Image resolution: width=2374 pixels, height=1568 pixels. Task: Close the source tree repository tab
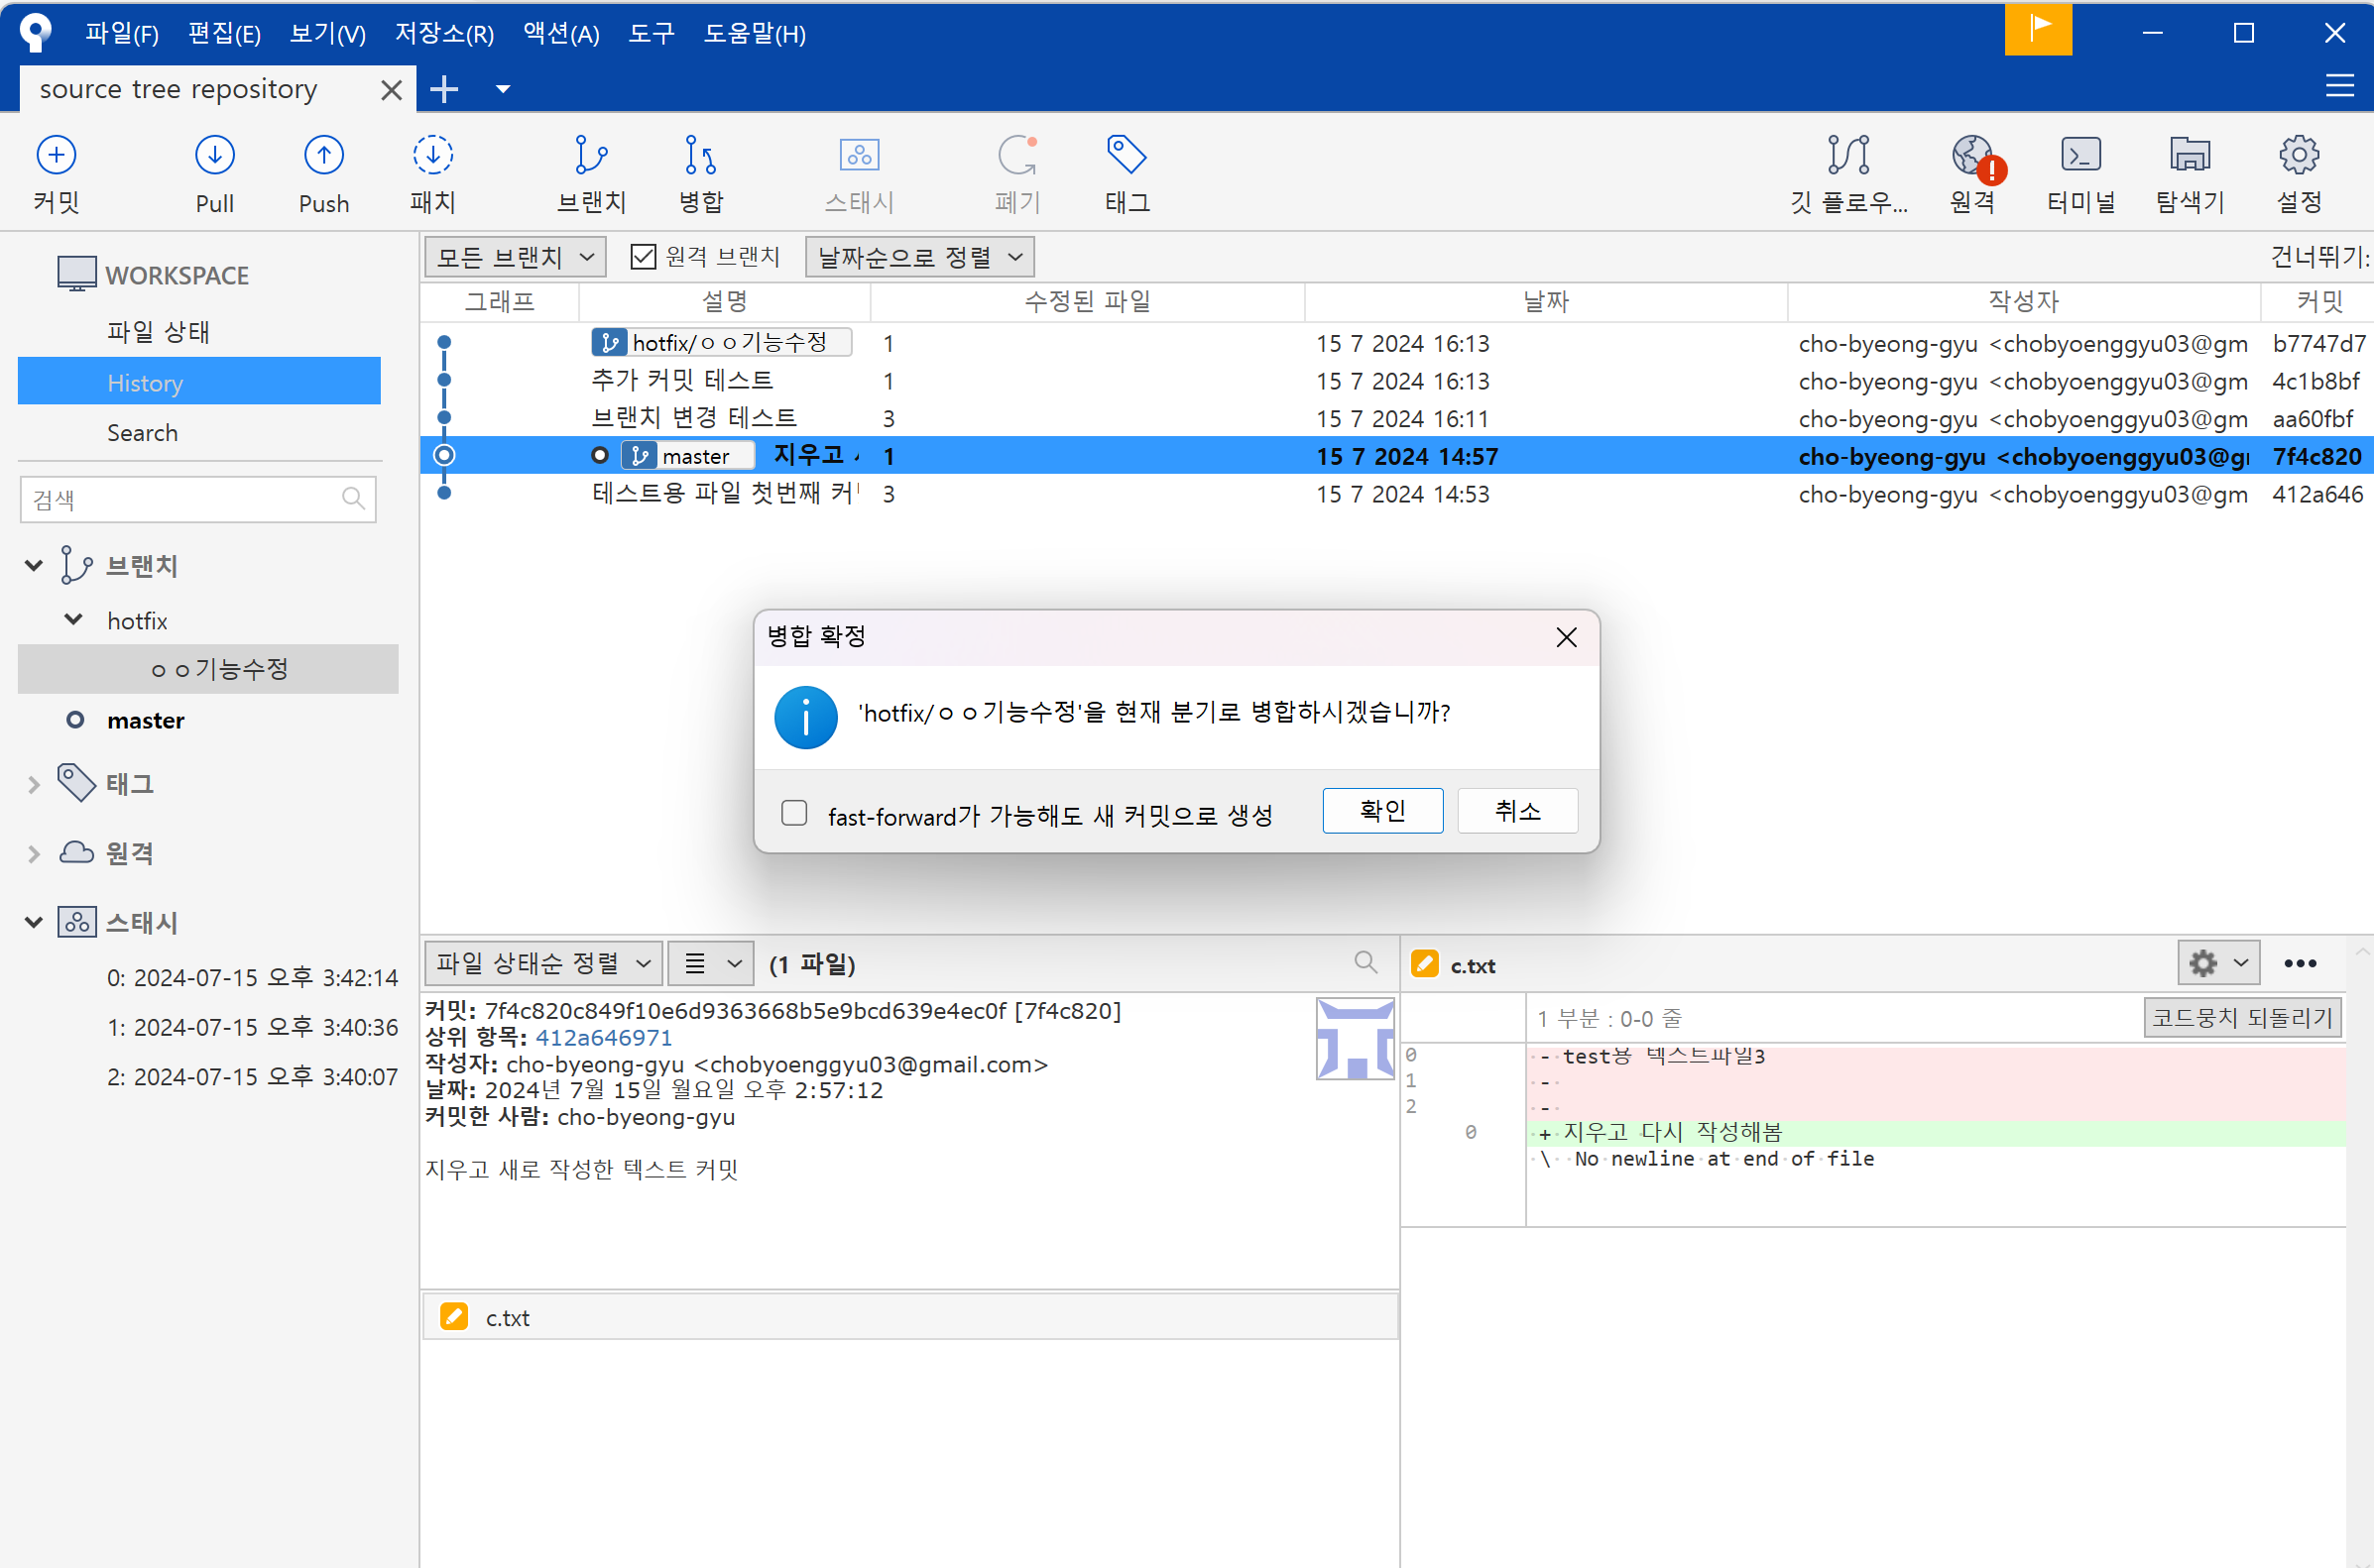[391, 90]
